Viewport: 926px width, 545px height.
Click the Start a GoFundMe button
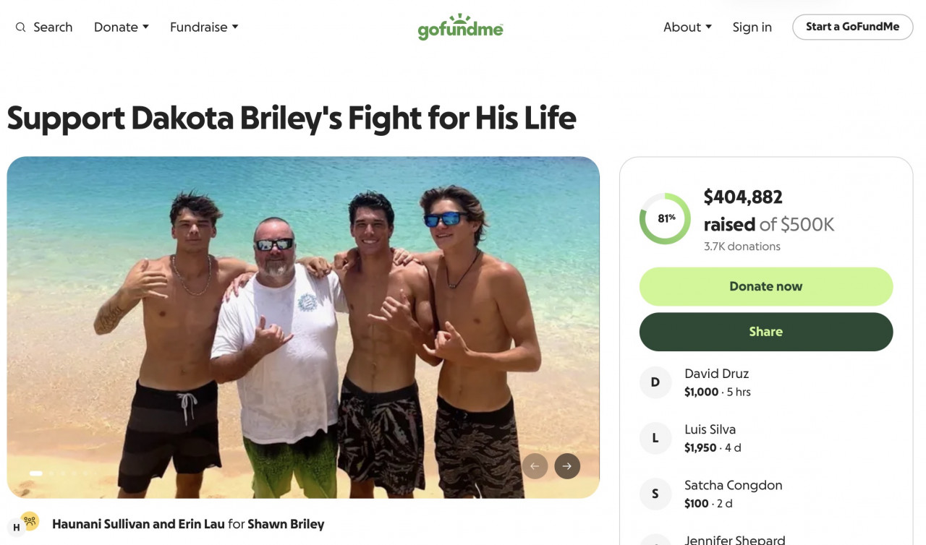[x=852, y=27]
